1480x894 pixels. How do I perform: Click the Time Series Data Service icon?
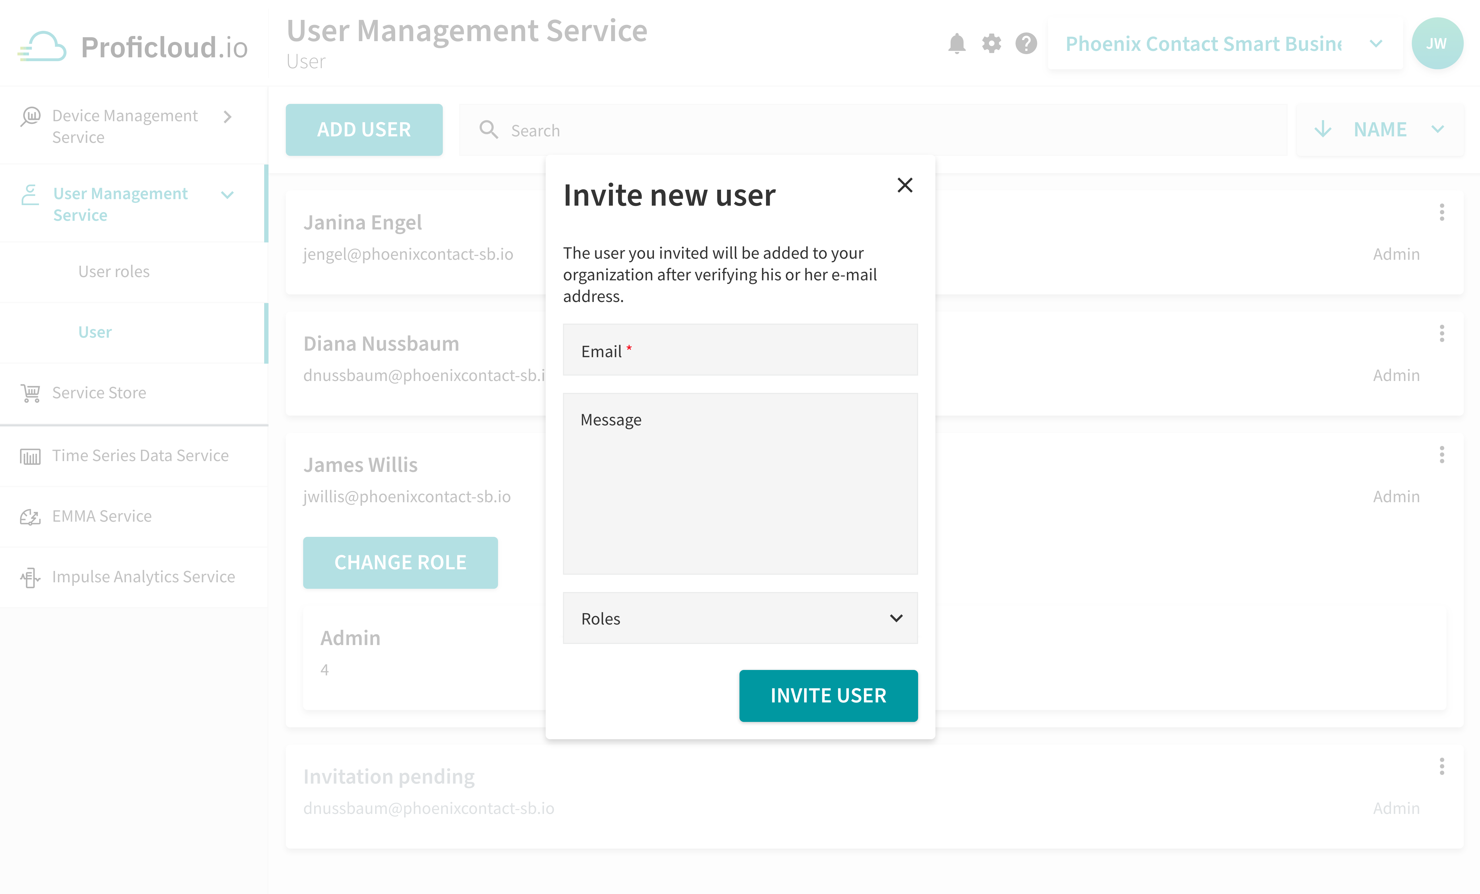(x=30, y=456)
